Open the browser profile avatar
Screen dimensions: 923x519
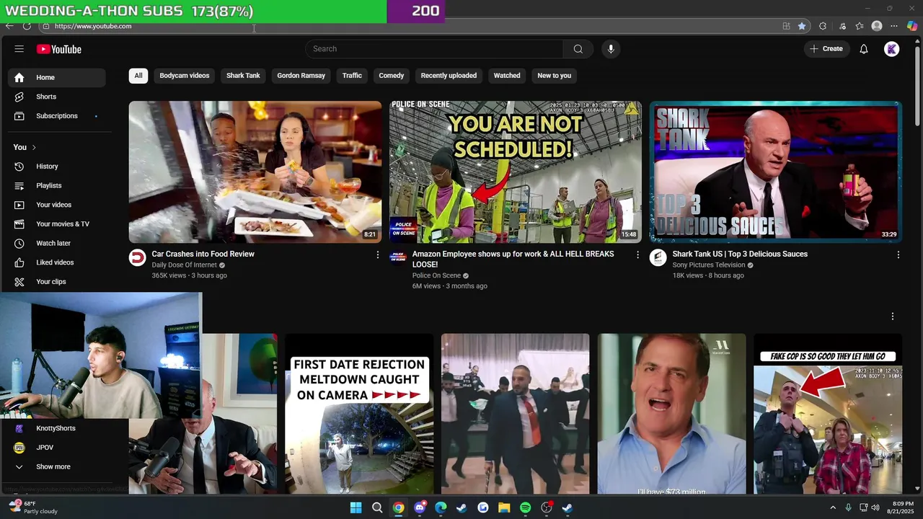click(x=877, y=26)
